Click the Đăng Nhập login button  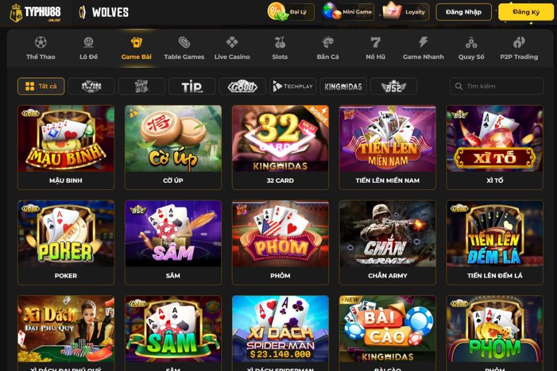(x=464, y=12)
